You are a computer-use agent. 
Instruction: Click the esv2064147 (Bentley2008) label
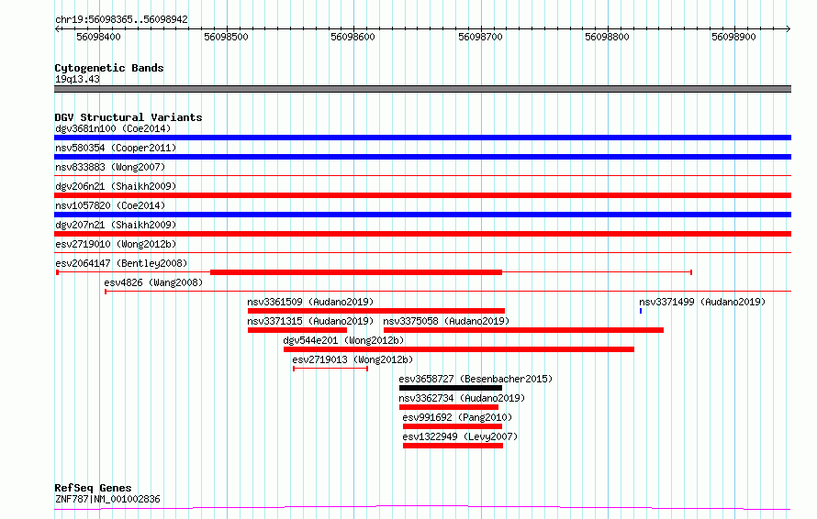(x=121, y=263)
